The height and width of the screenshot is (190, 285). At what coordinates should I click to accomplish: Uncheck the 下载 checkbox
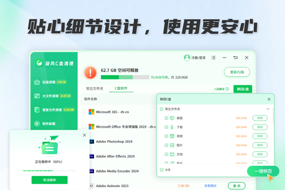pos(166,127)
